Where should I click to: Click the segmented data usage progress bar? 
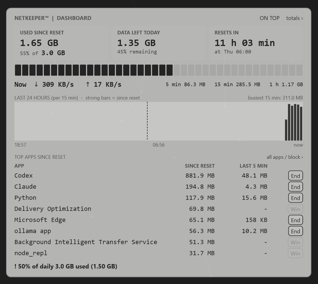(159, 70)
